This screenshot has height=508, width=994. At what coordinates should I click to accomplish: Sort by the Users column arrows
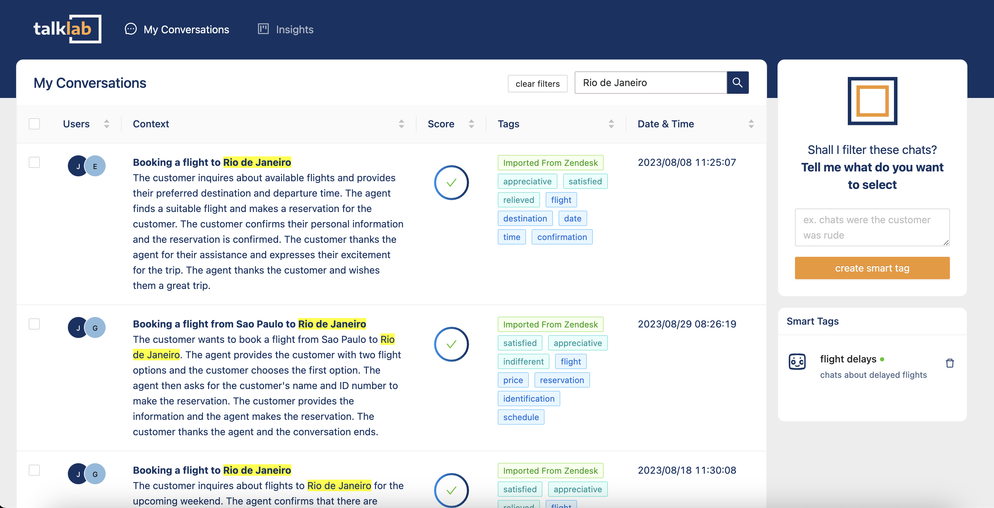tap(106, 124)
